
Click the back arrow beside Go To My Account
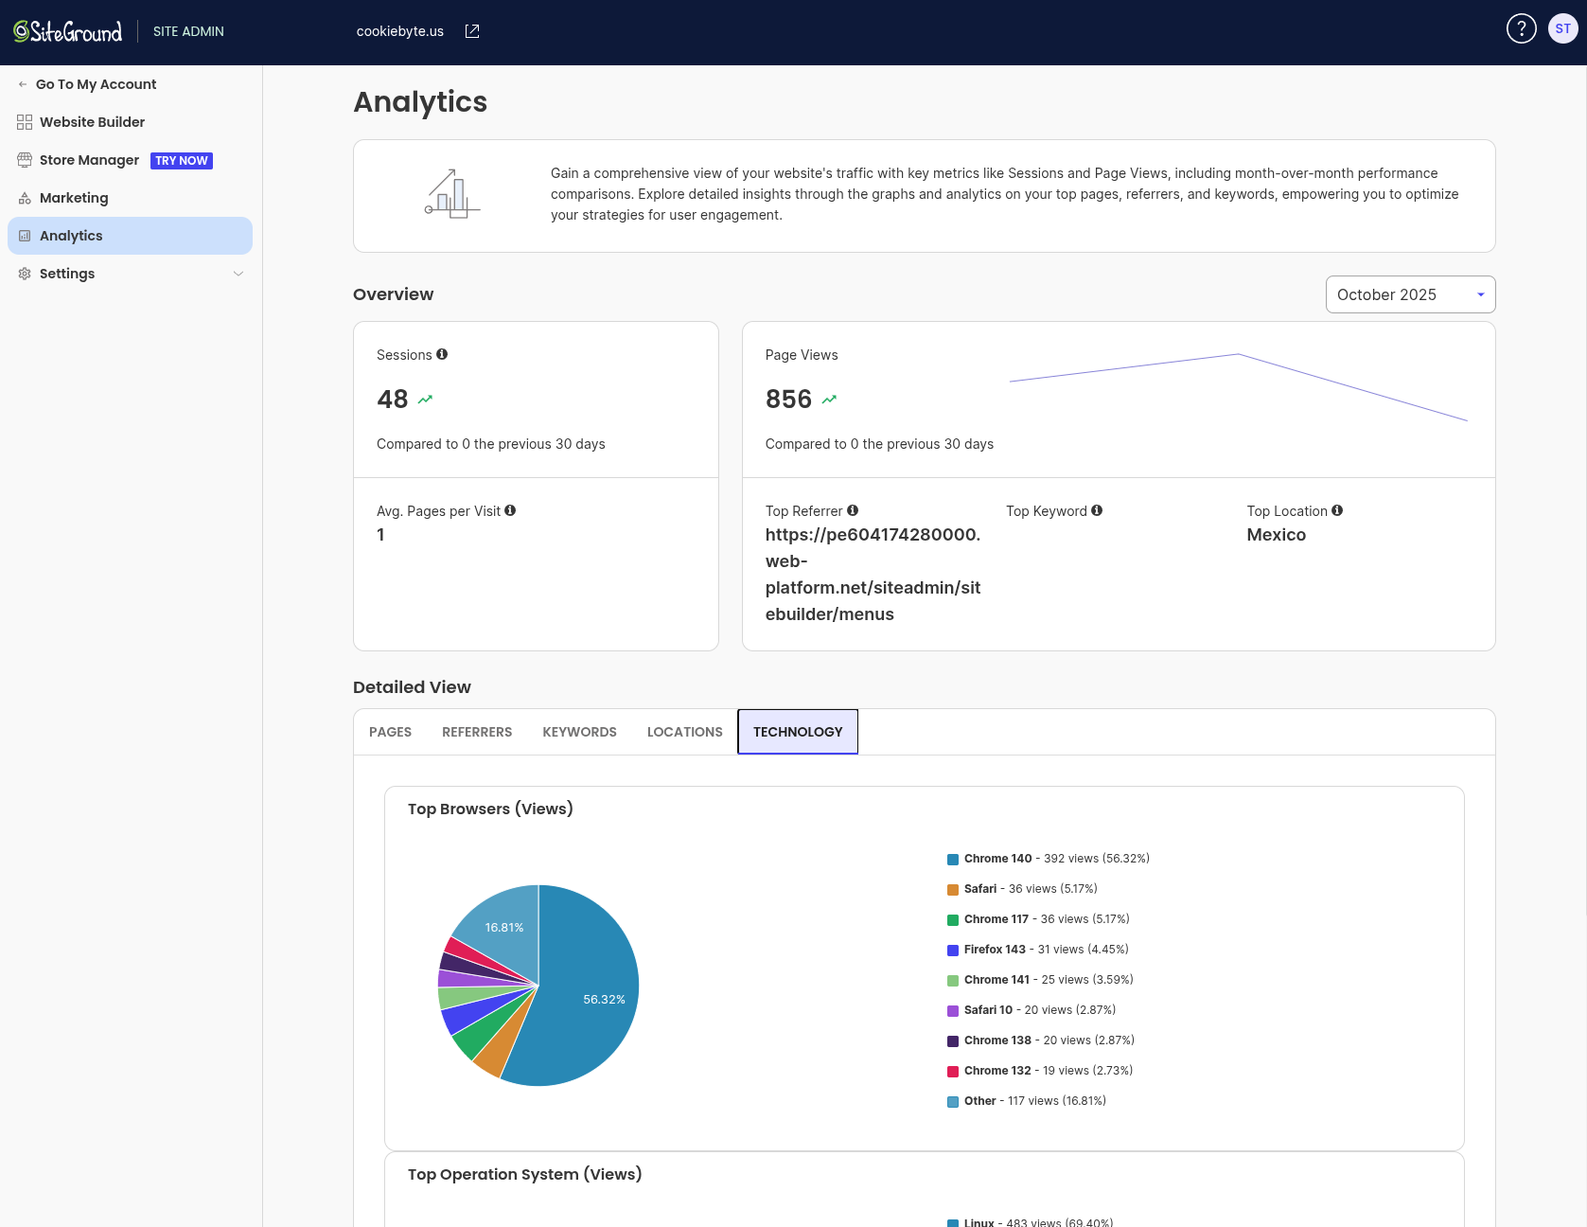(21, 83)
